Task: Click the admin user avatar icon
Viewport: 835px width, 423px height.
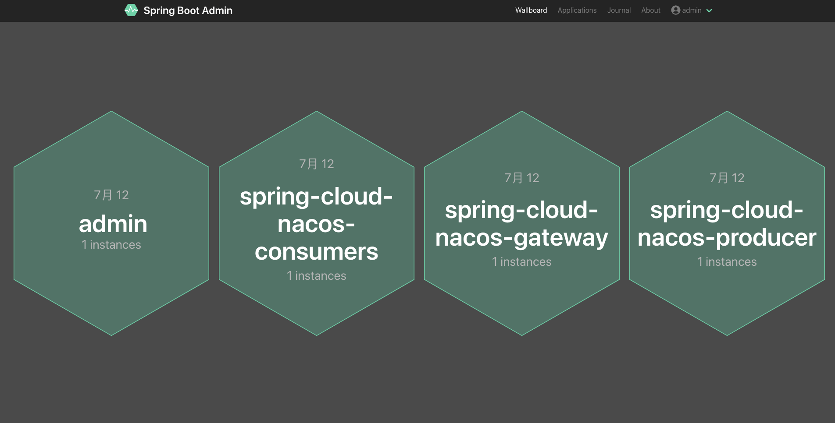Action: [x=675, y=10]
